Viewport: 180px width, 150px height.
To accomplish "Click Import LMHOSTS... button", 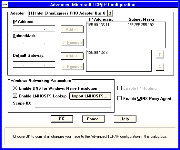I will click(x=90, y=96).
